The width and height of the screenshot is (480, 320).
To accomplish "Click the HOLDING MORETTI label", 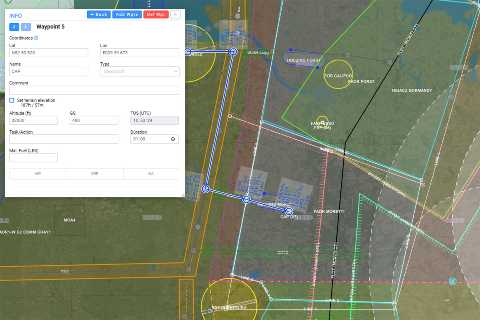I will [276, 204].
